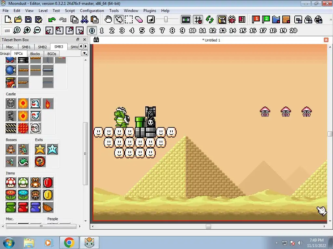Viewport: 333px width, 249px height.
Task: Open the File menu
Action: [6, 11]
